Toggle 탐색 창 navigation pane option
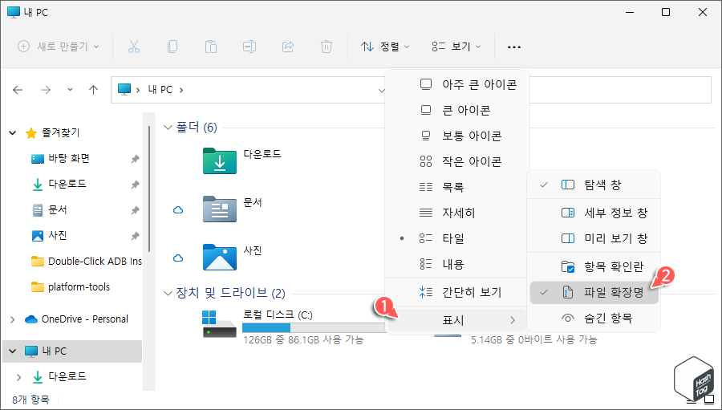722x410 pixels. (594, 185)
